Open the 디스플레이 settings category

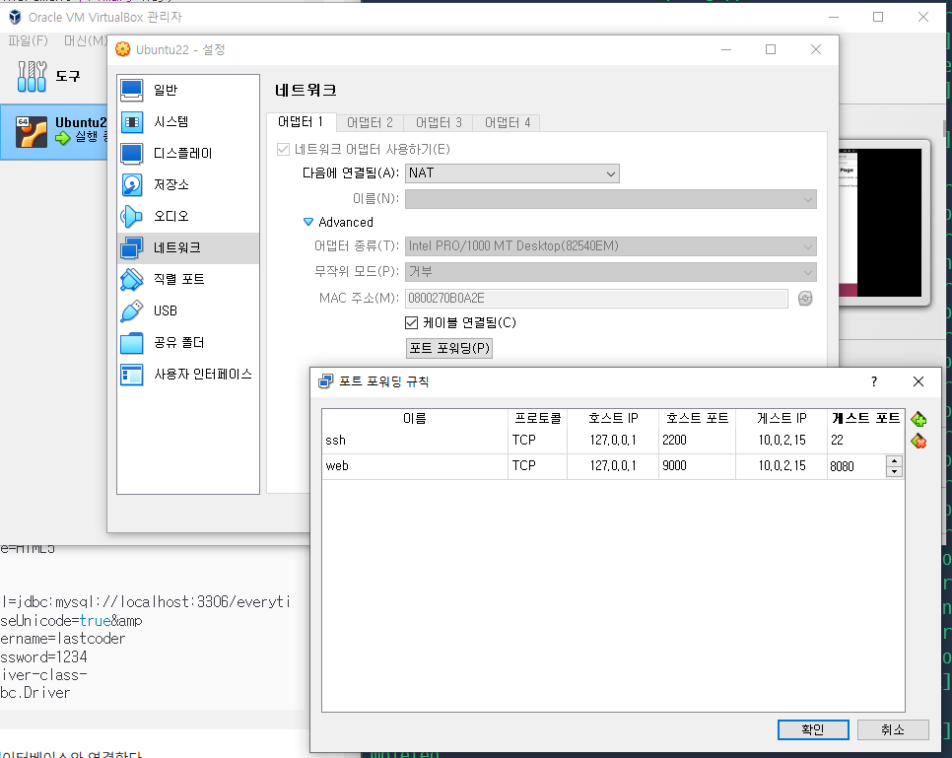click(x=187, y=153)
